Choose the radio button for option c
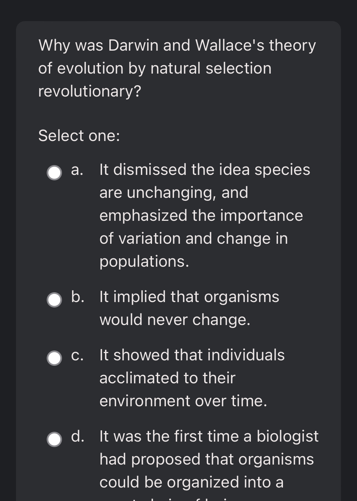357x501 pixels. (x=55, y=358)
